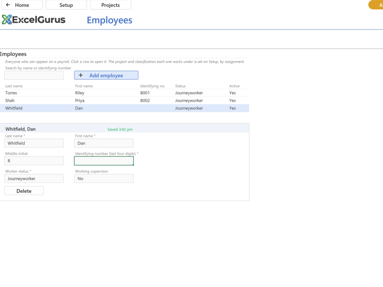Open the Projects page

tap(110, 5)
